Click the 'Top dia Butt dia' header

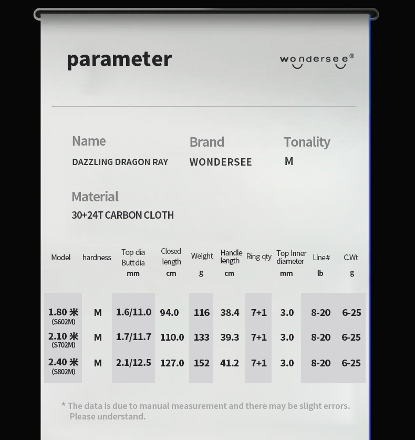point(133,258)
